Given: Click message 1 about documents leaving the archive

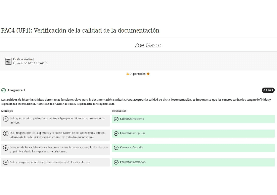Looking at the screenshot, I should [56, 120].
